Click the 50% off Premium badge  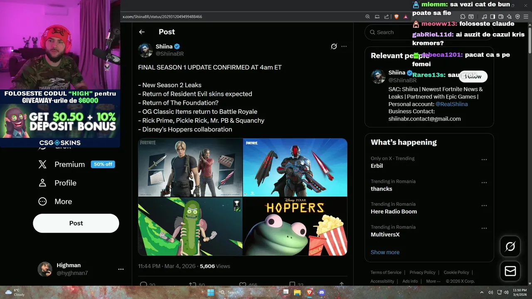coord(103,164)
